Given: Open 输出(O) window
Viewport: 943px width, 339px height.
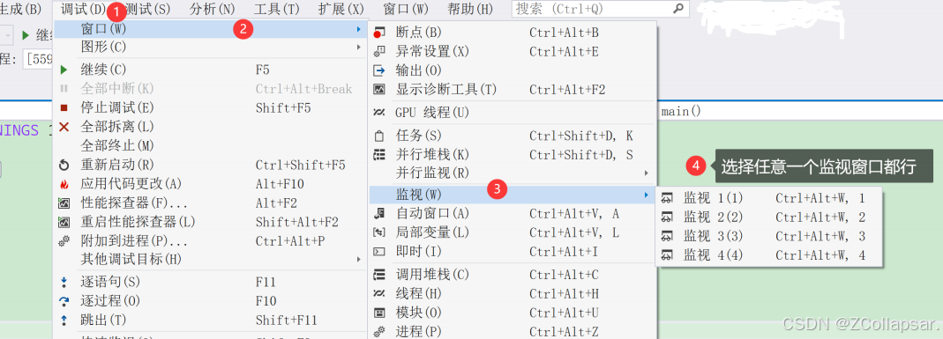Looking at the screenshot, I should pos(511,70).
